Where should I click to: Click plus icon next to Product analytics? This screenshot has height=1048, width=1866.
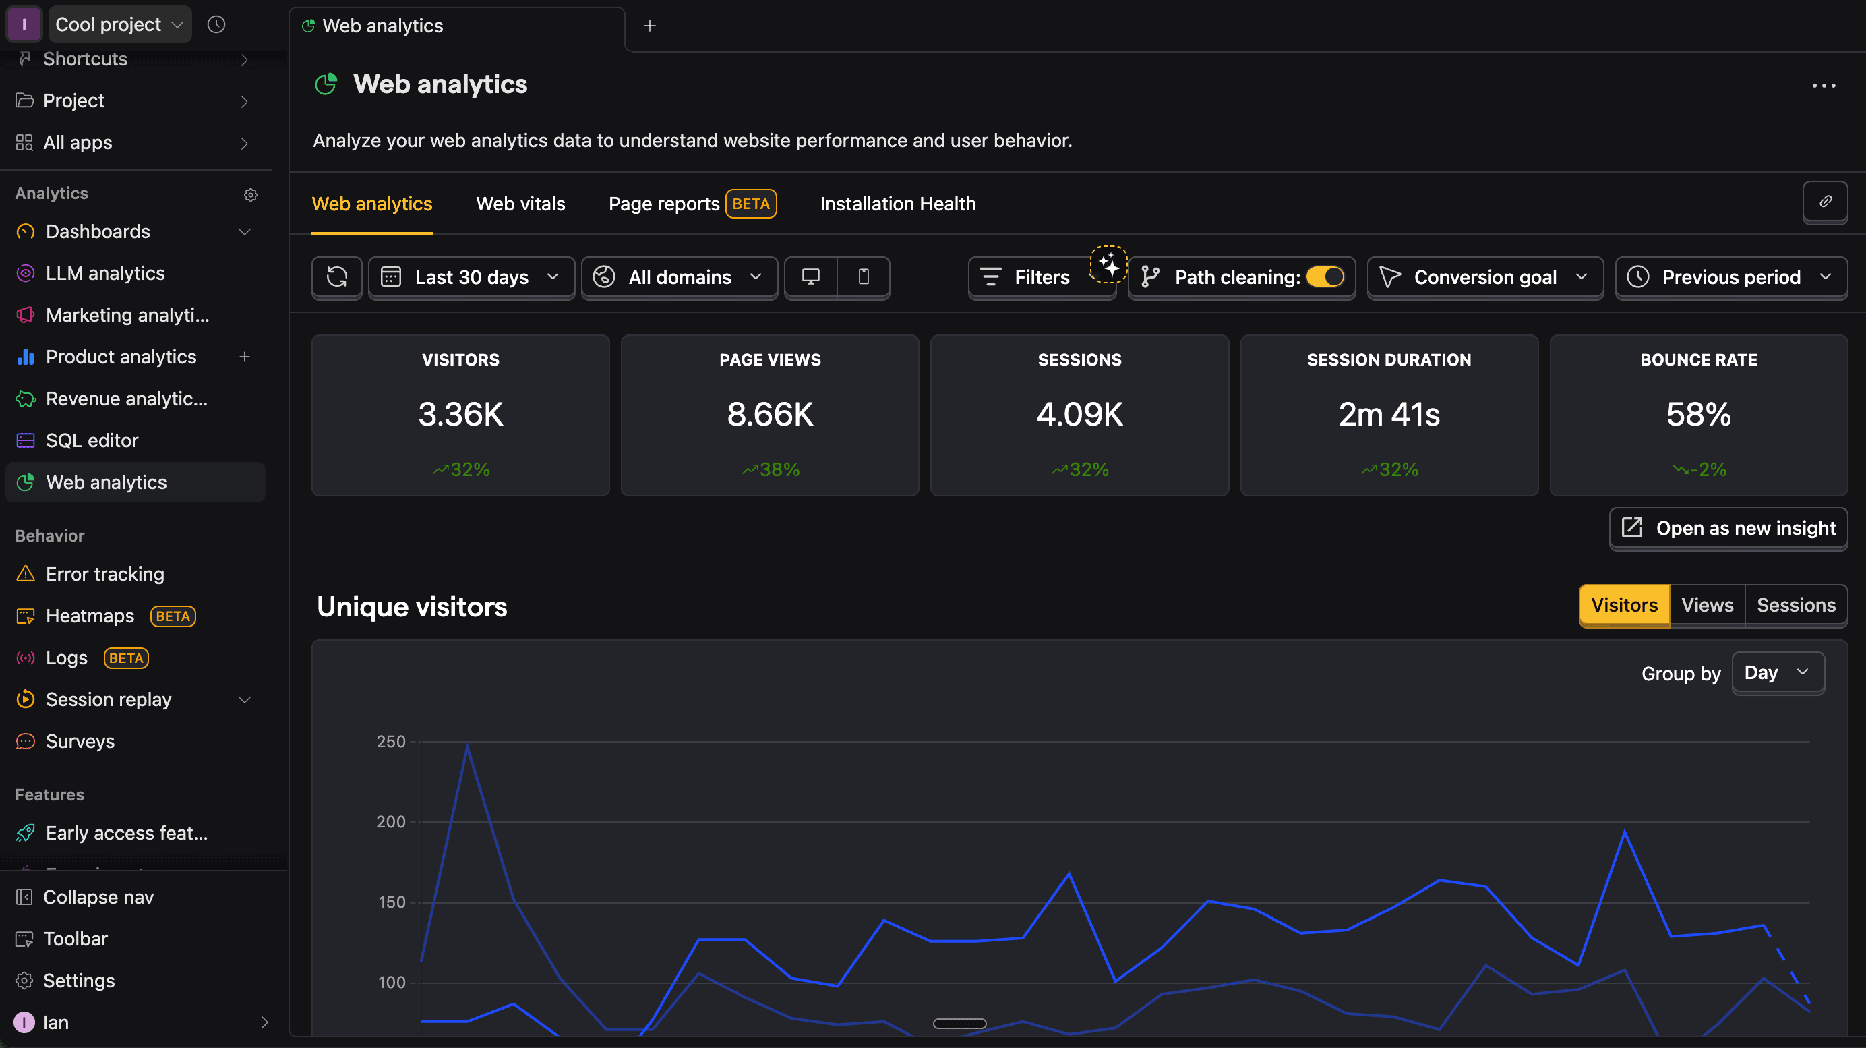pos(245,357)
